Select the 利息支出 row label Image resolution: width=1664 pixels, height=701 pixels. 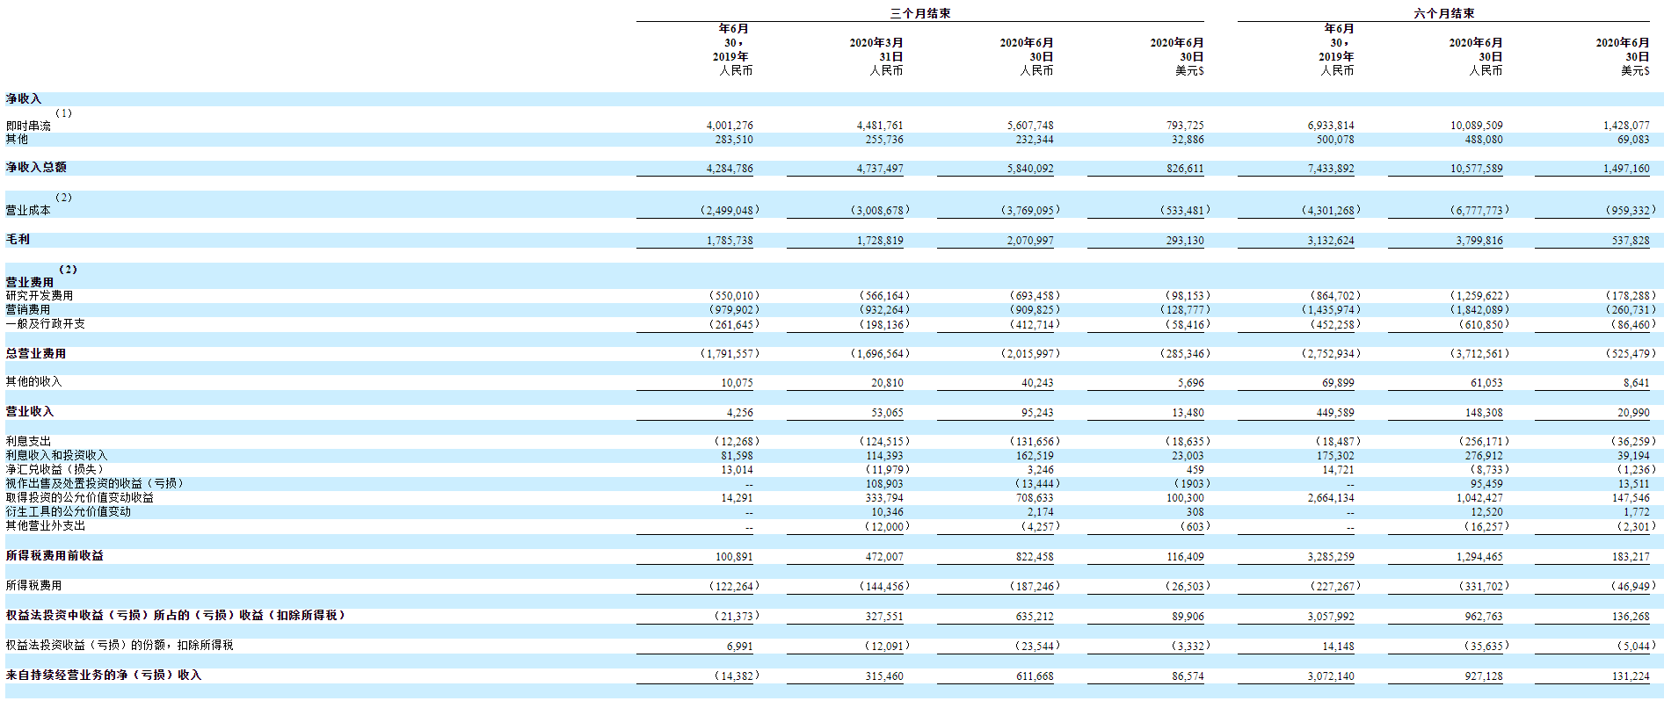click(28, 441)
